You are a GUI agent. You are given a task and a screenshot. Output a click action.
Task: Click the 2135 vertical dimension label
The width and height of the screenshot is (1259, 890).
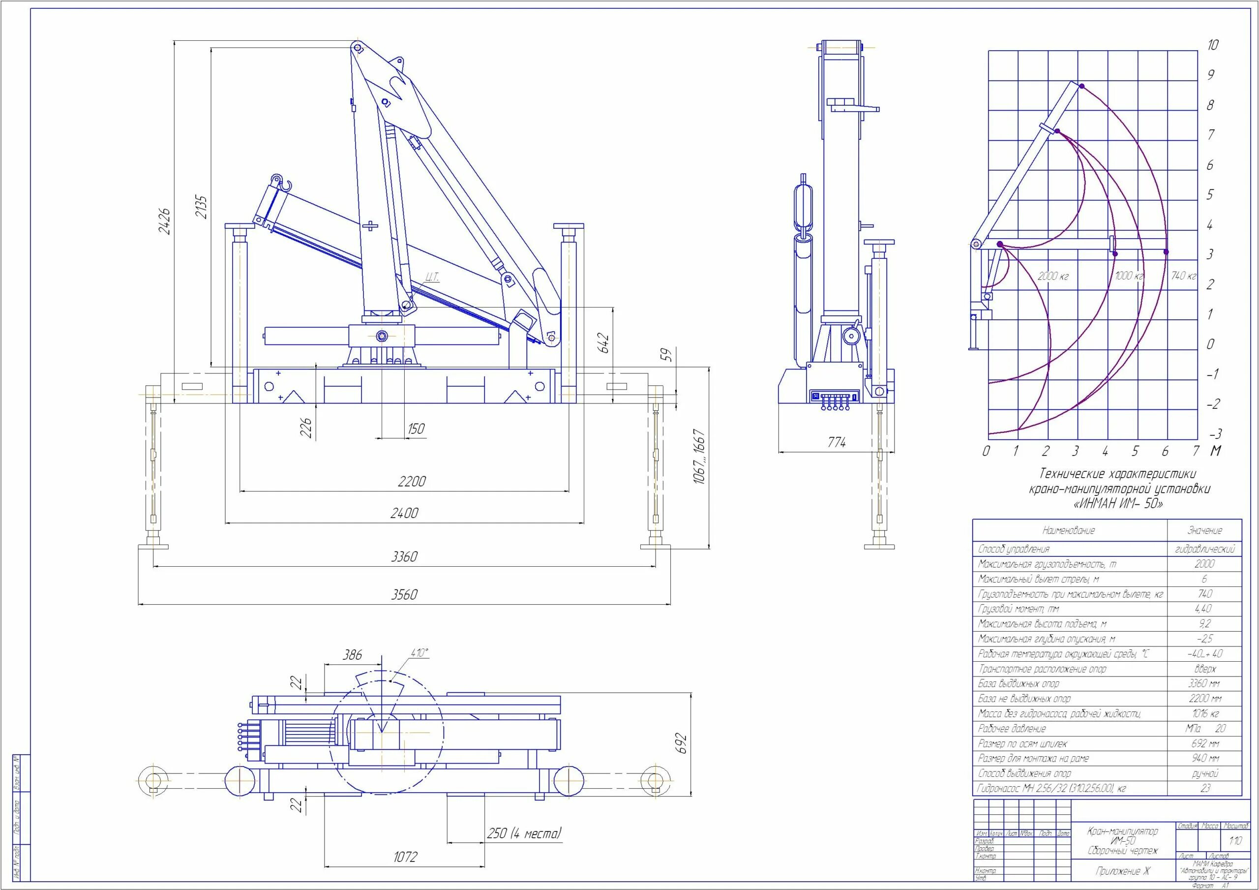(202, 207)
